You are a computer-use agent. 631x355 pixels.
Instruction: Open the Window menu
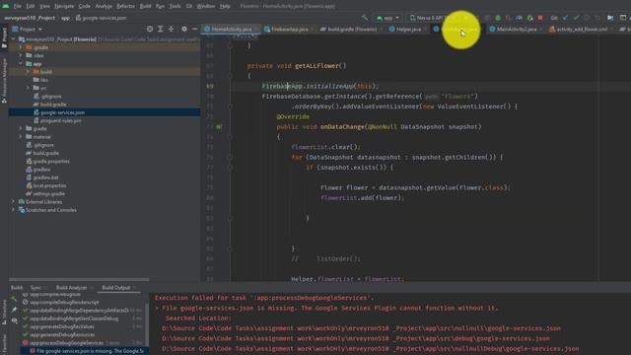point(206,6)
